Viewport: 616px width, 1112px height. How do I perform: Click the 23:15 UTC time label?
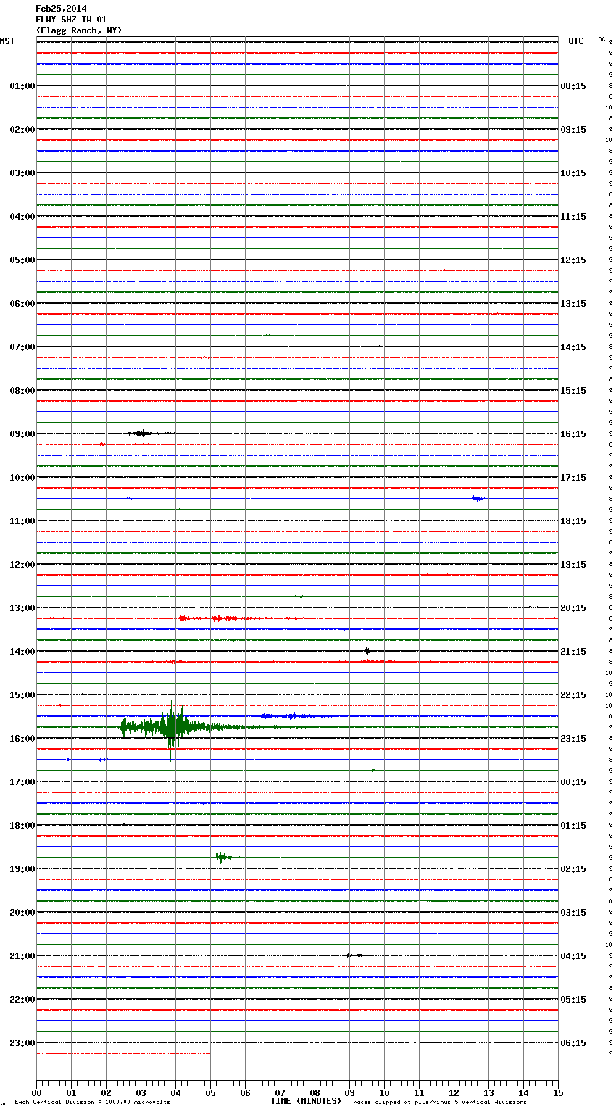coord(573,739)
